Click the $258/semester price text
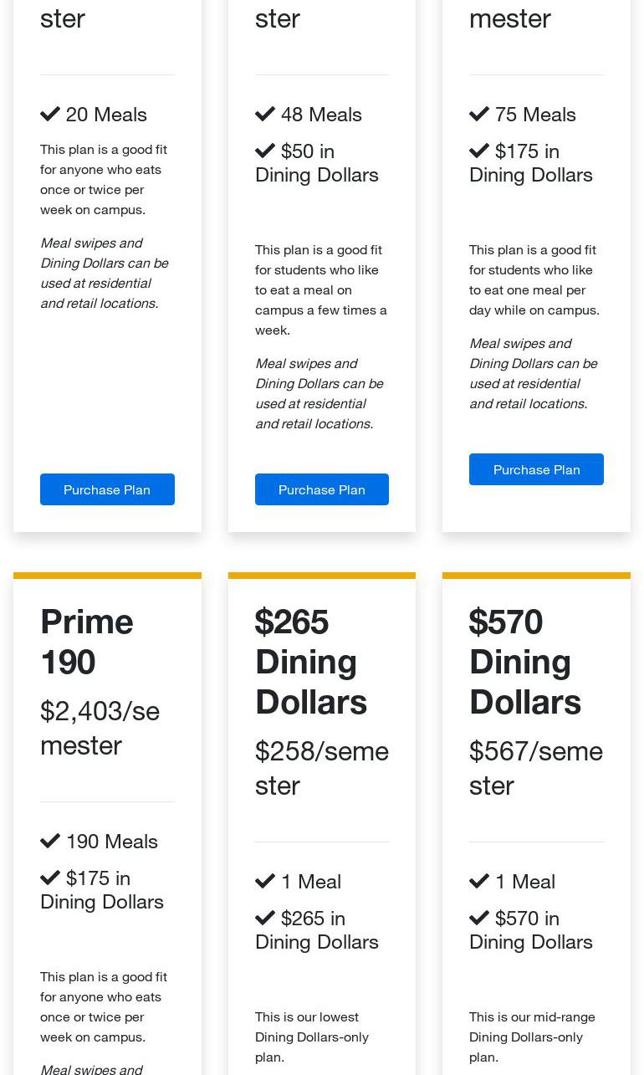Viewport: 644px width, 1075px height. [321, 768]
